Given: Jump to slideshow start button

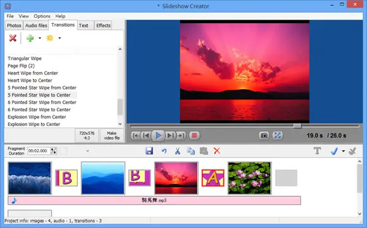Looking at the screenshot, I should (136, 136).
